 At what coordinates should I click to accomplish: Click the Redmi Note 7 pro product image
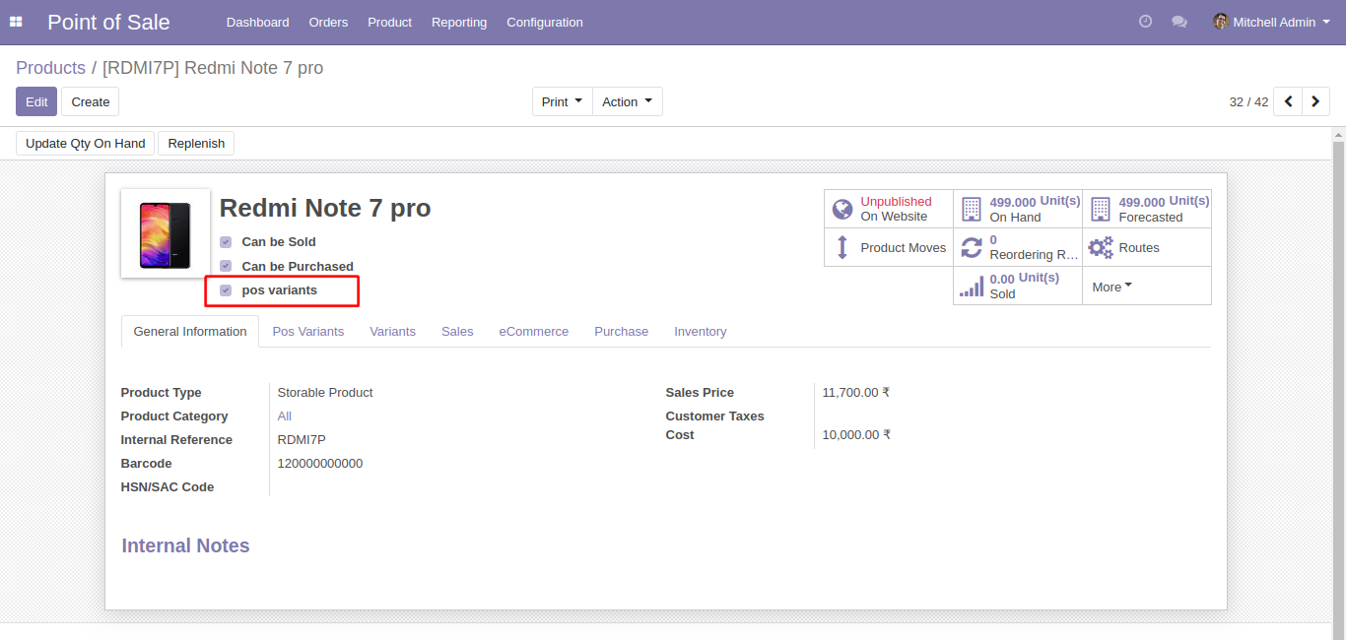click(x=166, y=233)
